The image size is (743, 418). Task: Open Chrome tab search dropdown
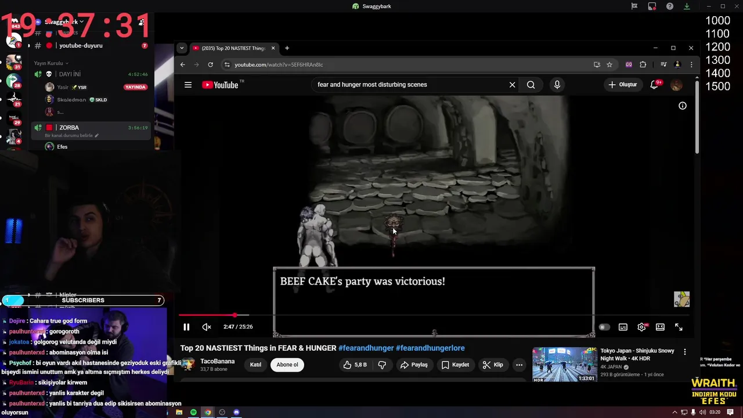(x=182, y=48)
